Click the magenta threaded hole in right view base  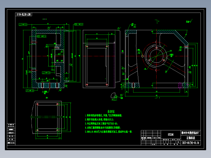180,85
